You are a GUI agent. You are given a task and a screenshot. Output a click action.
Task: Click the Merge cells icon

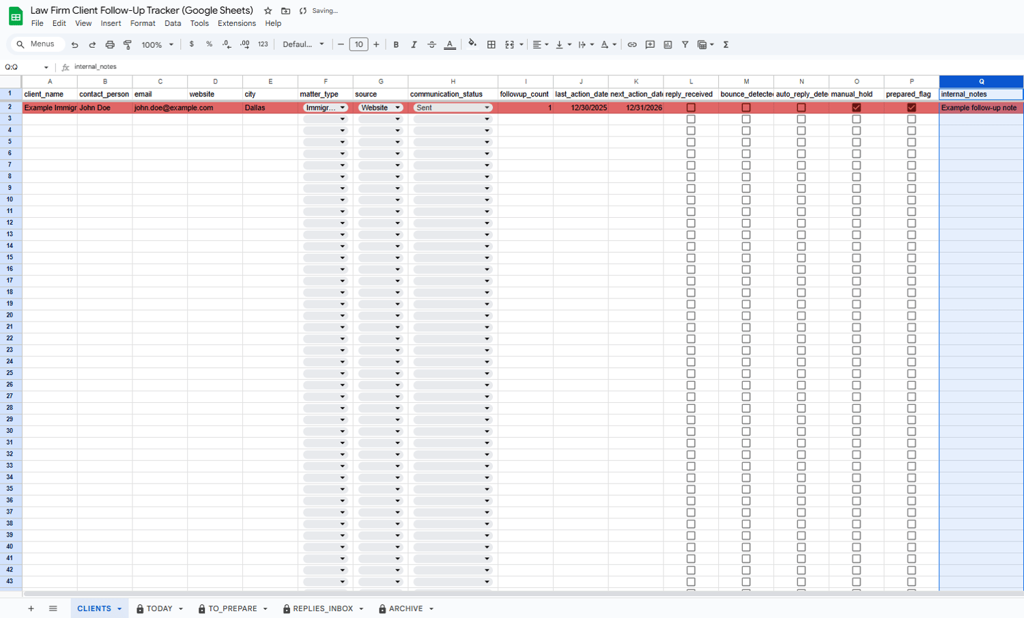click(509, 44)
